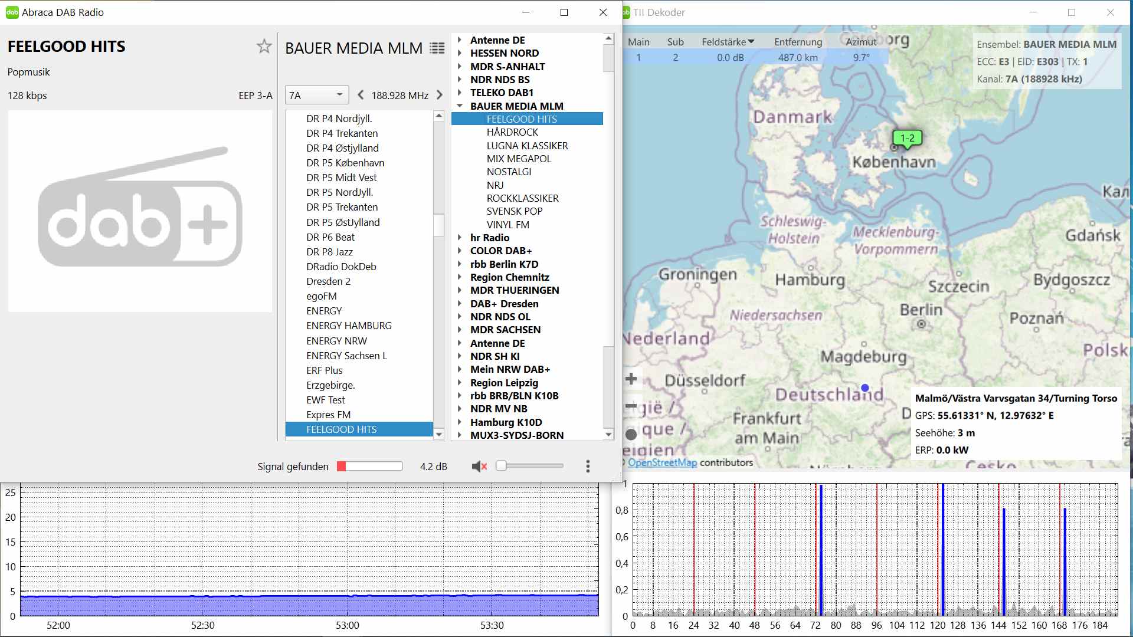Go to next channel frequency with right arrow

439,95
